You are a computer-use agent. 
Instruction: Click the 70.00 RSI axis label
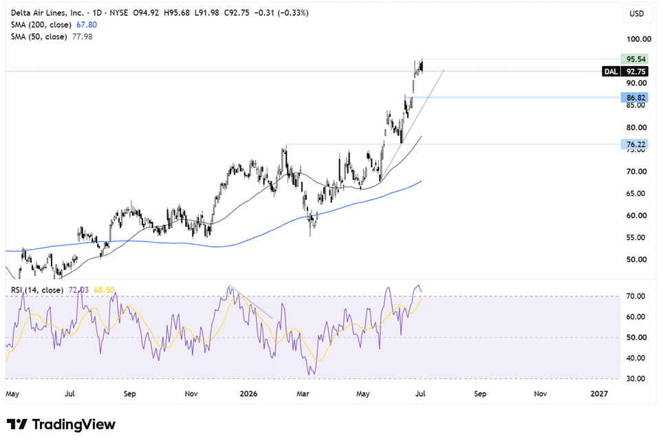(x=635, y=296)
